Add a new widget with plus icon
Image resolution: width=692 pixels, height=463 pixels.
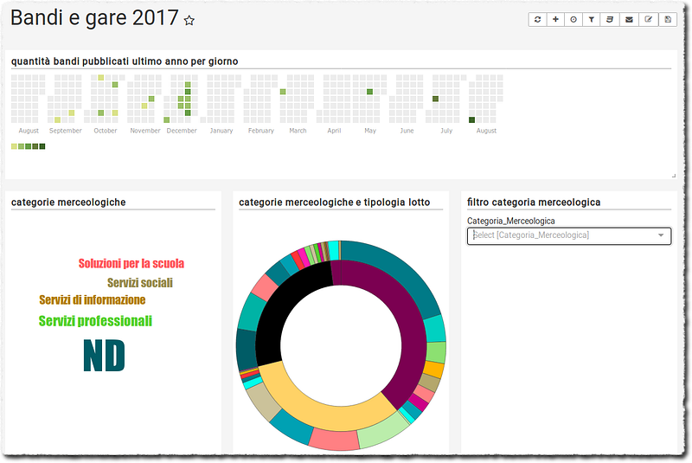pos(555,19)
